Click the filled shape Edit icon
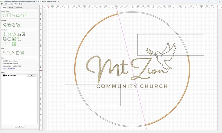The width and height of the screenshot is (222, 133). pos(22,53)
